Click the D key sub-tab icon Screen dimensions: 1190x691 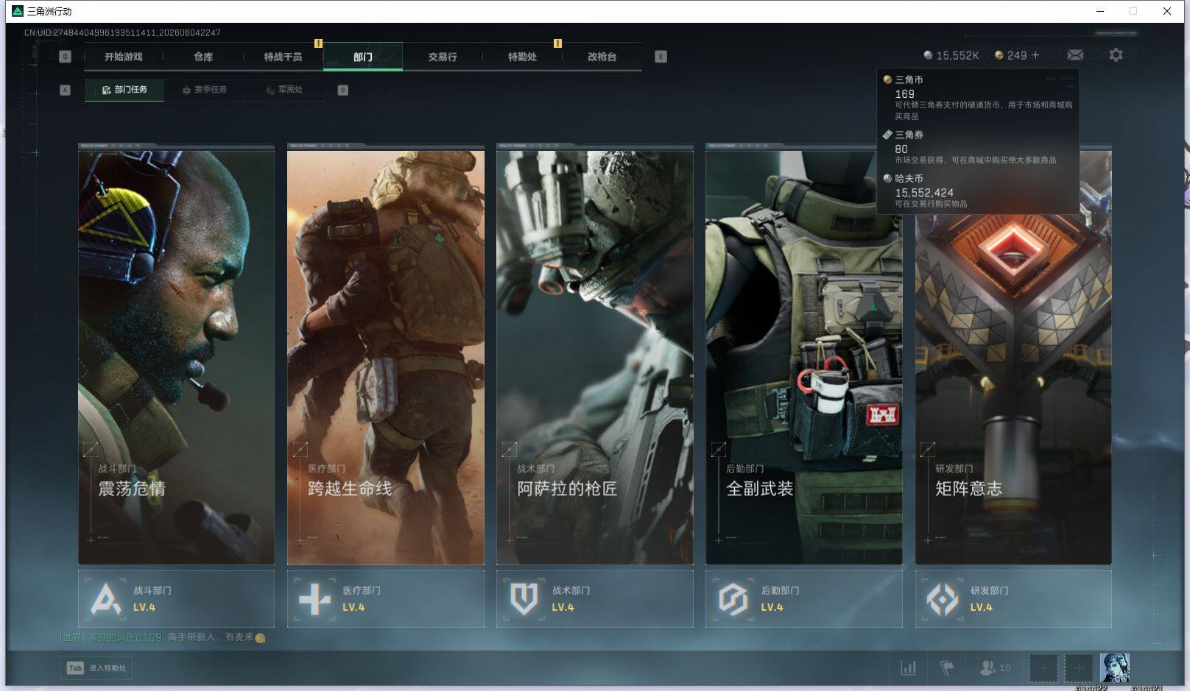(342, 90)
